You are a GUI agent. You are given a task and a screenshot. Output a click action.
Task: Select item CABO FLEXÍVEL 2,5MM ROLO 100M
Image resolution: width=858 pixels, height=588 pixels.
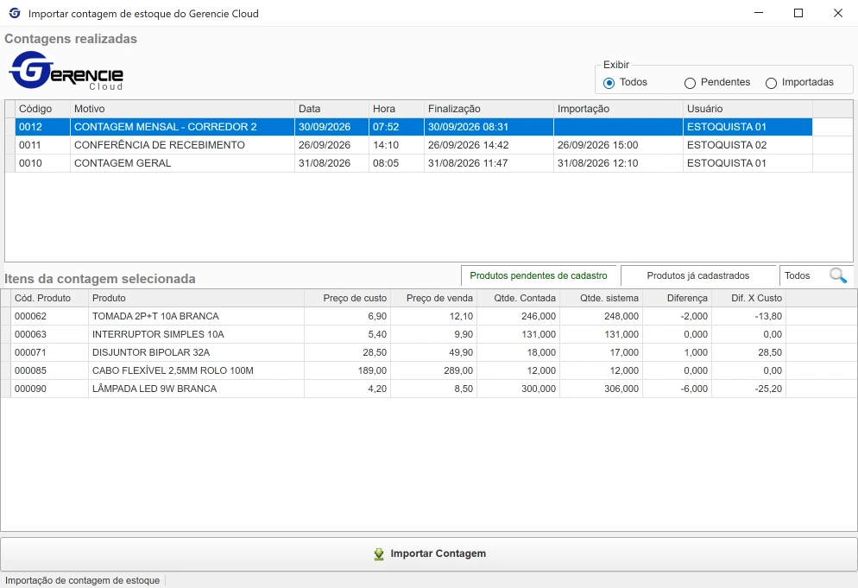[399, 370]
